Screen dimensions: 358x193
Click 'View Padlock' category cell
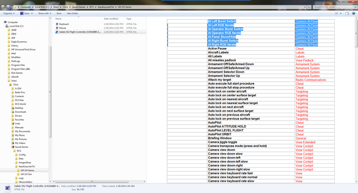click(305, 60)
